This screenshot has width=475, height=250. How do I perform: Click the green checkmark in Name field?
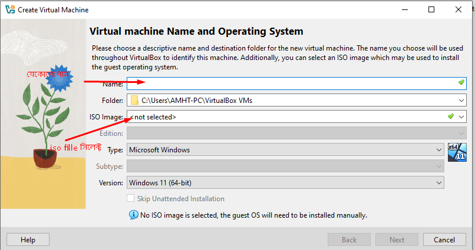(x=461, y=84)
